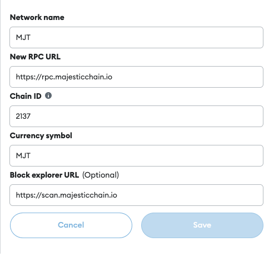Click the vertical divider line at the panel's left edge
Image resolution: width=279 pixels, height=257 pixels.
click(x=1, y=127)
